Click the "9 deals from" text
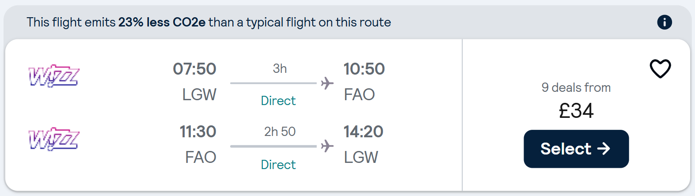The height and width of the screenshot is (196, 695). point(576,87)
